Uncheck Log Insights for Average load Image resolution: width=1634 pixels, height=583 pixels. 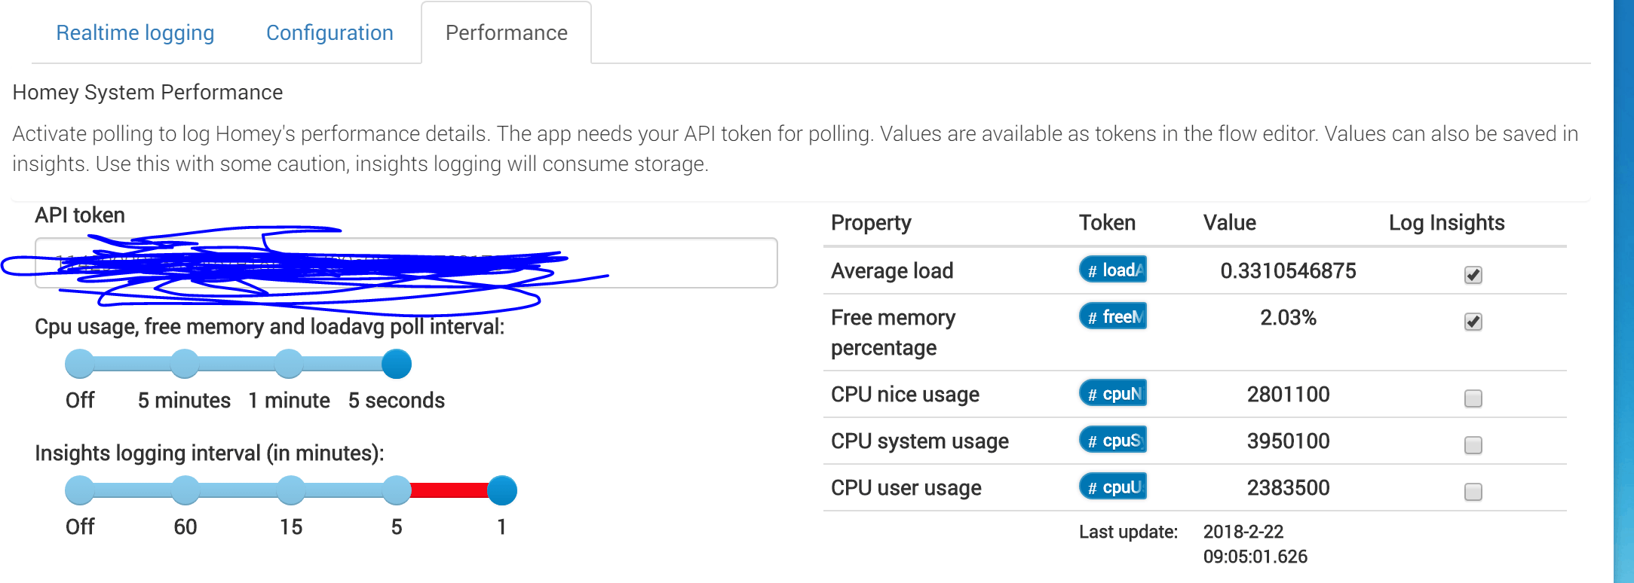(x=1473, y=275)
